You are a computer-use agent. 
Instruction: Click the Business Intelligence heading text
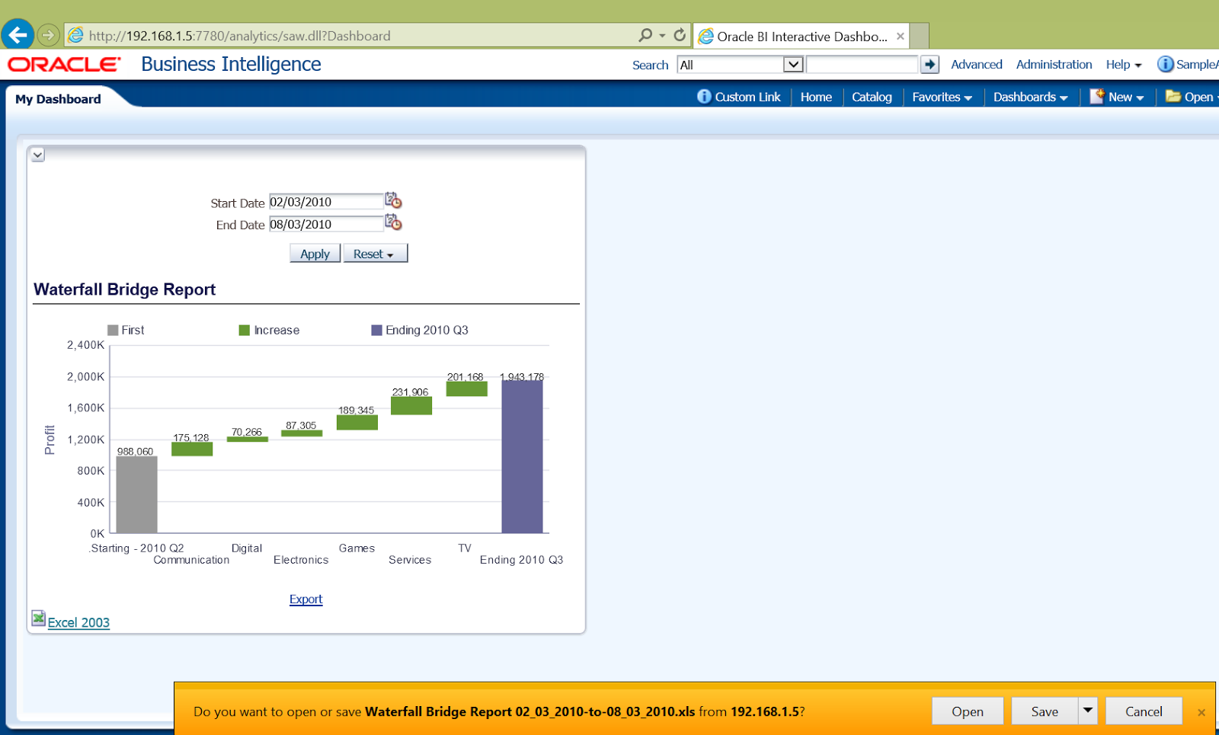(x=231, y=65)
